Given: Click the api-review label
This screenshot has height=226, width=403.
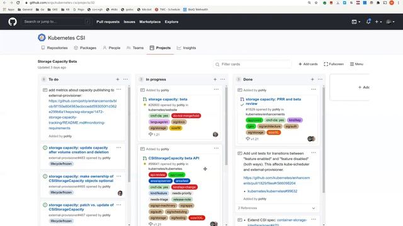Looking at the screenshot, I should pyautogui.click(x=157, y=175).
